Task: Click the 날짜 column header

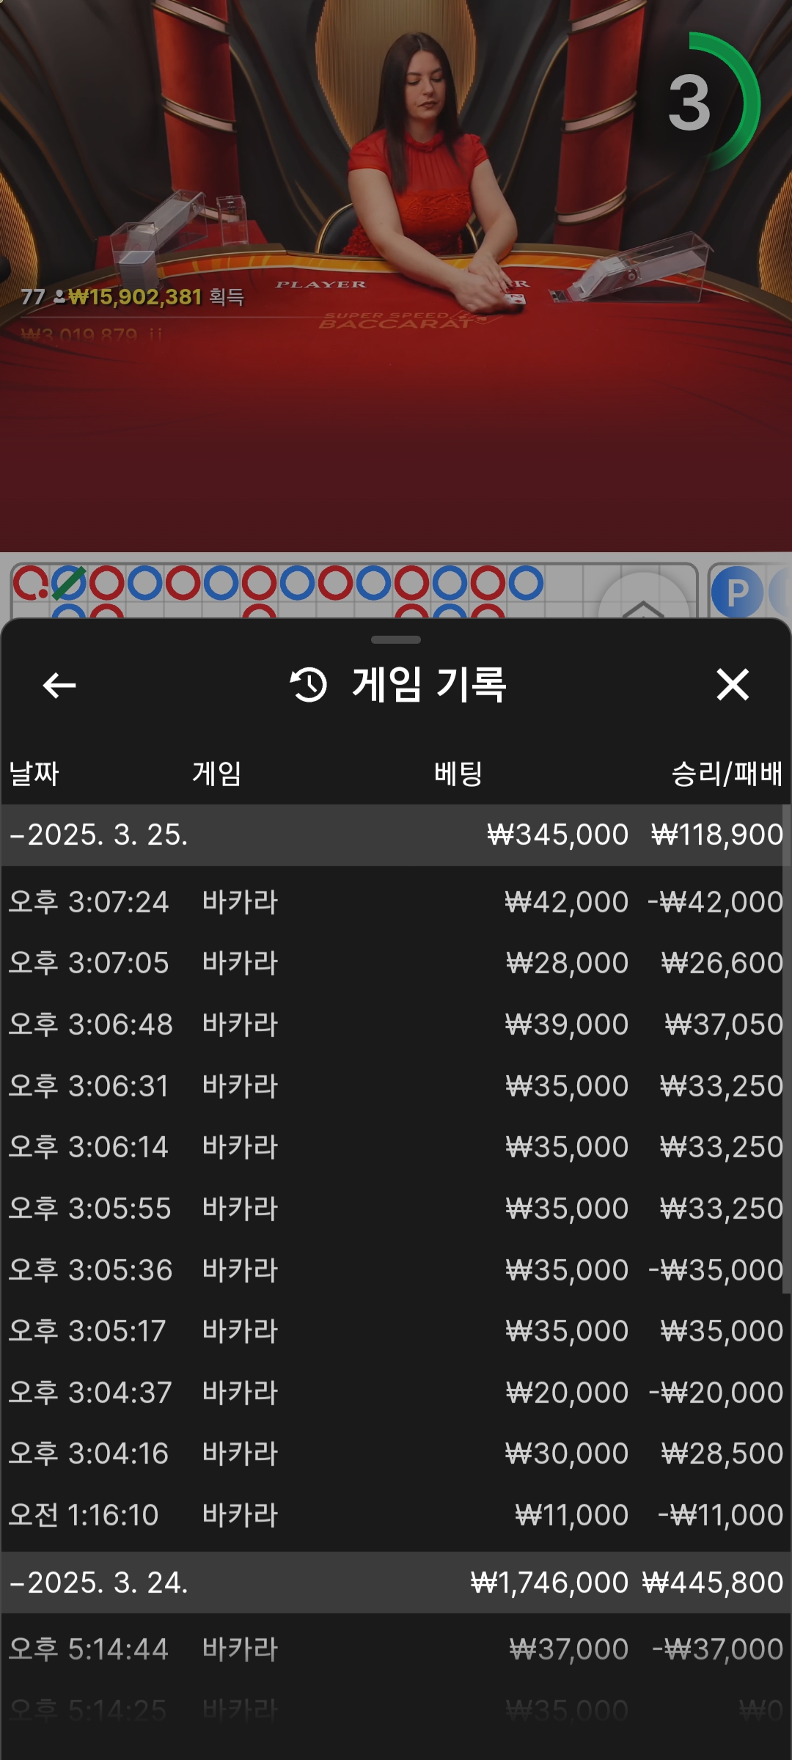Action: pyautogui.click(x=34, y=774)
